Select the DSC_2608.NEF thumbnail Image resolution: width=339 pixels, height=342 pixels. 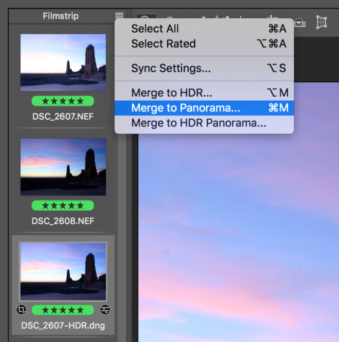(63, 167)
